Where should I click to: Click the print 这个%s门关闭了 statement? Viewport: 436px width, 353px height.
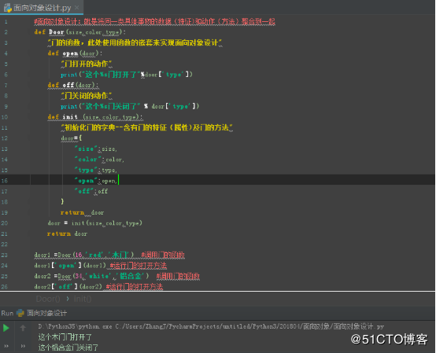130,106
